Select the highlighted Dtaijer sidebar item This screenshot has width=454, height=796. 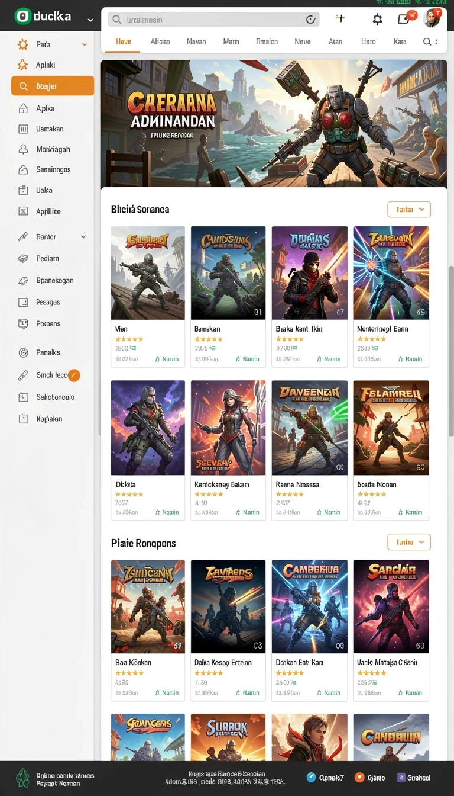[x=53, y=86]
